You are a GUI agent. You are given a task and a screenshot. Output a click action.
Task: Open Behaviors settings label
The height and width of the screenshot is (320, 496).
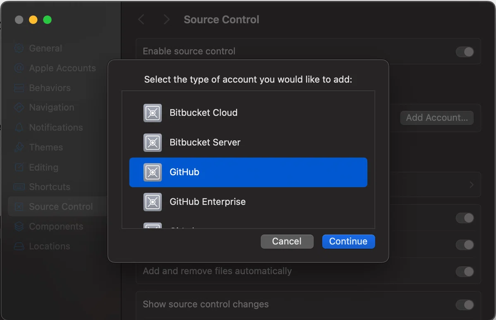tap(50, 88)
